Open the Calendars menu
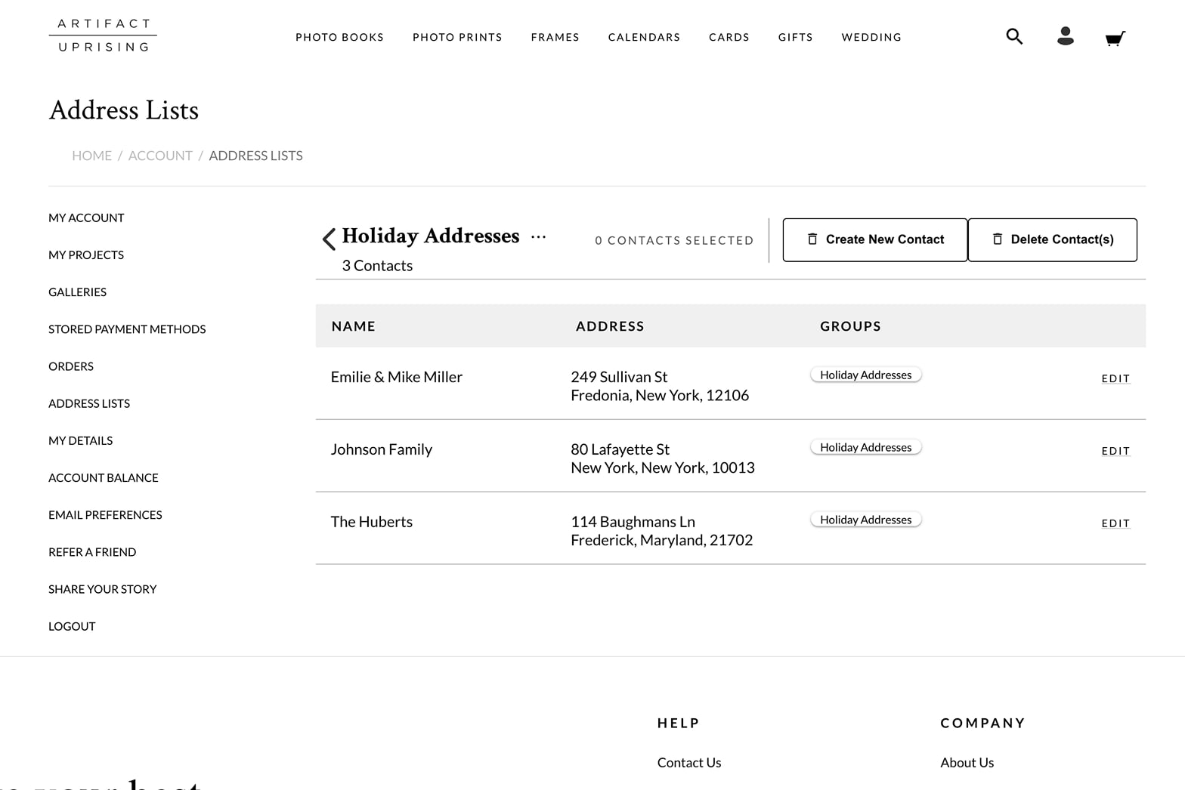The width and height of the screenshot is (1185, 790). click(x=644, y=37)
